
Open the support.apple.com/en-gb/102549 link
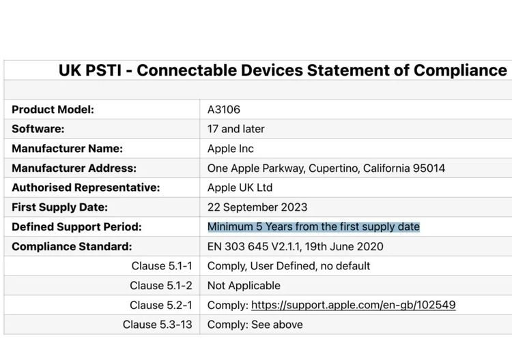tap(353, 305)
